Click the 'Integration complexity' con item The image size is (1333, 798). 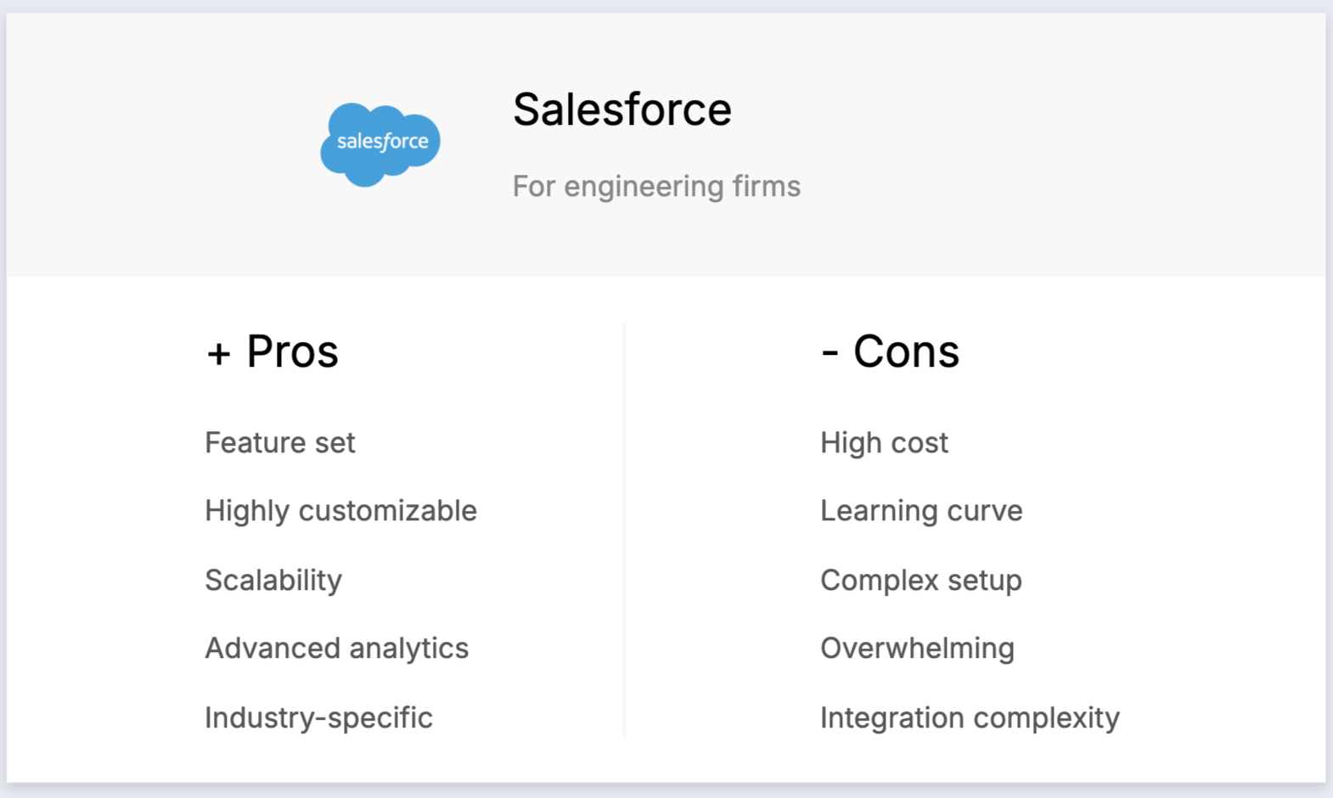click(x=970, y=718)
